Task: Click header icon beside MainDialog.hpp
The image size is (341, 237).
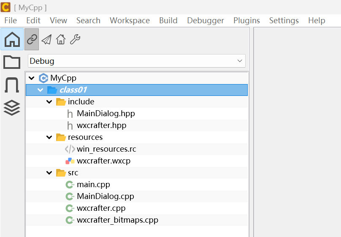Action: pos(70,114)
